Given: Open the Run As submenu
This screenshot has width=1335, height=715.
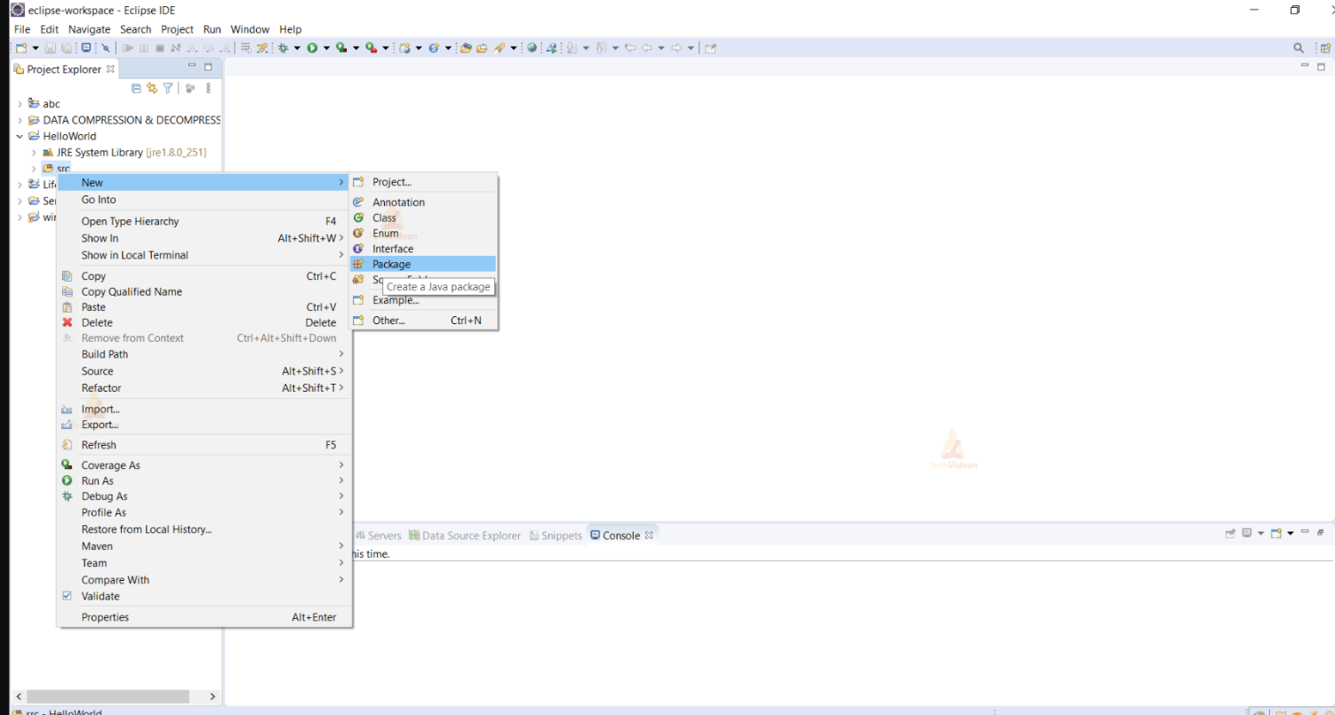Looking at the screenshot, I should [x=204, y=481].
